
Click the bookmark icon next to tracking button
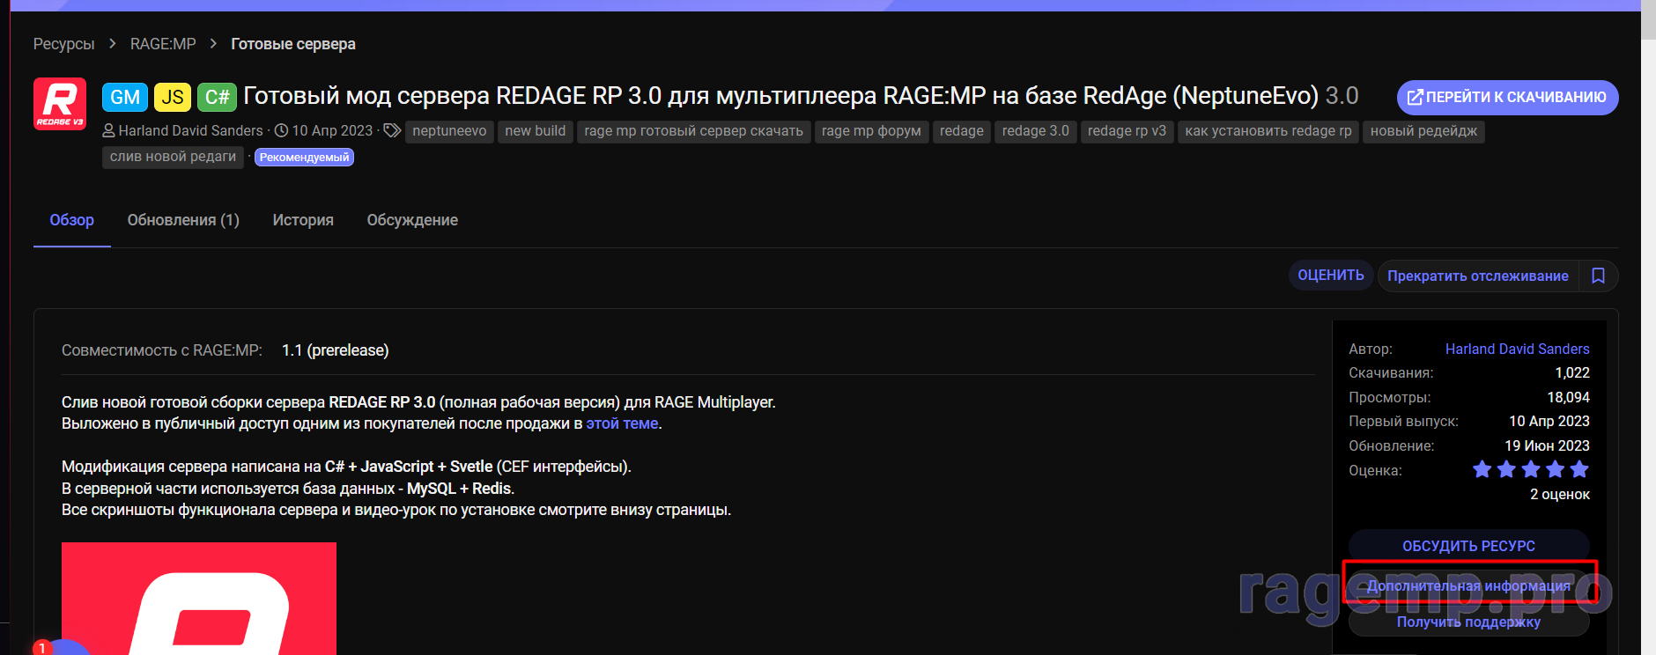pyautogui.click(x=1598, y=276)
